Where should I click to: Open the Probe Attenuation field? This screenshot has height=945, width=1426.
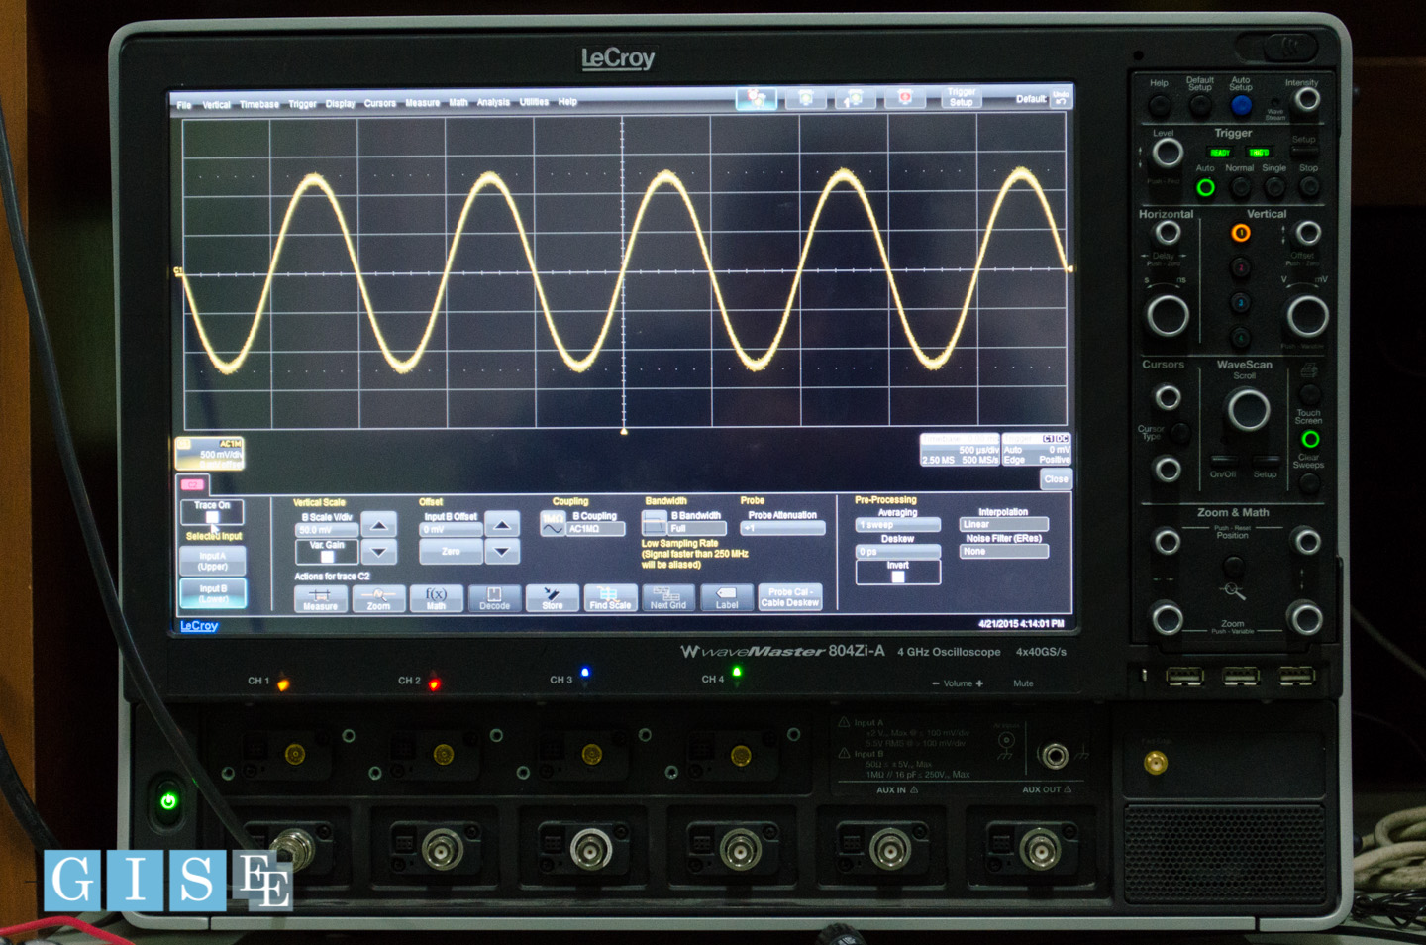(x=782, y=528)
